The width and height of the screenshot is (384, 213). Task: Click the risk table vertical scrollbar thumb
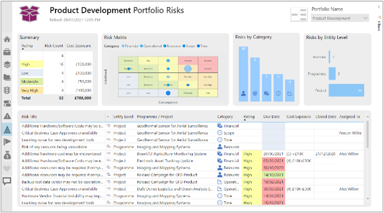[x=367, y=134]
